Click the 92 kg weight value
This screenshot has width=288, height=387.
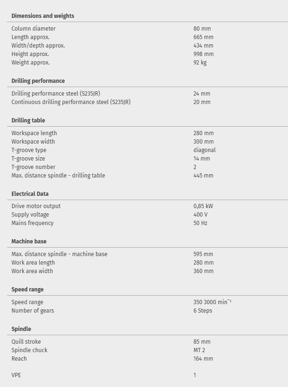[200, 63]
